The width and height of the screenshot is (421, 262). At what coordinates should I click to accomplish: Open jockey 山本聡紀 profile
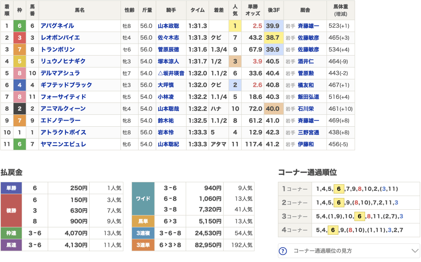click(x=168, y=144)
